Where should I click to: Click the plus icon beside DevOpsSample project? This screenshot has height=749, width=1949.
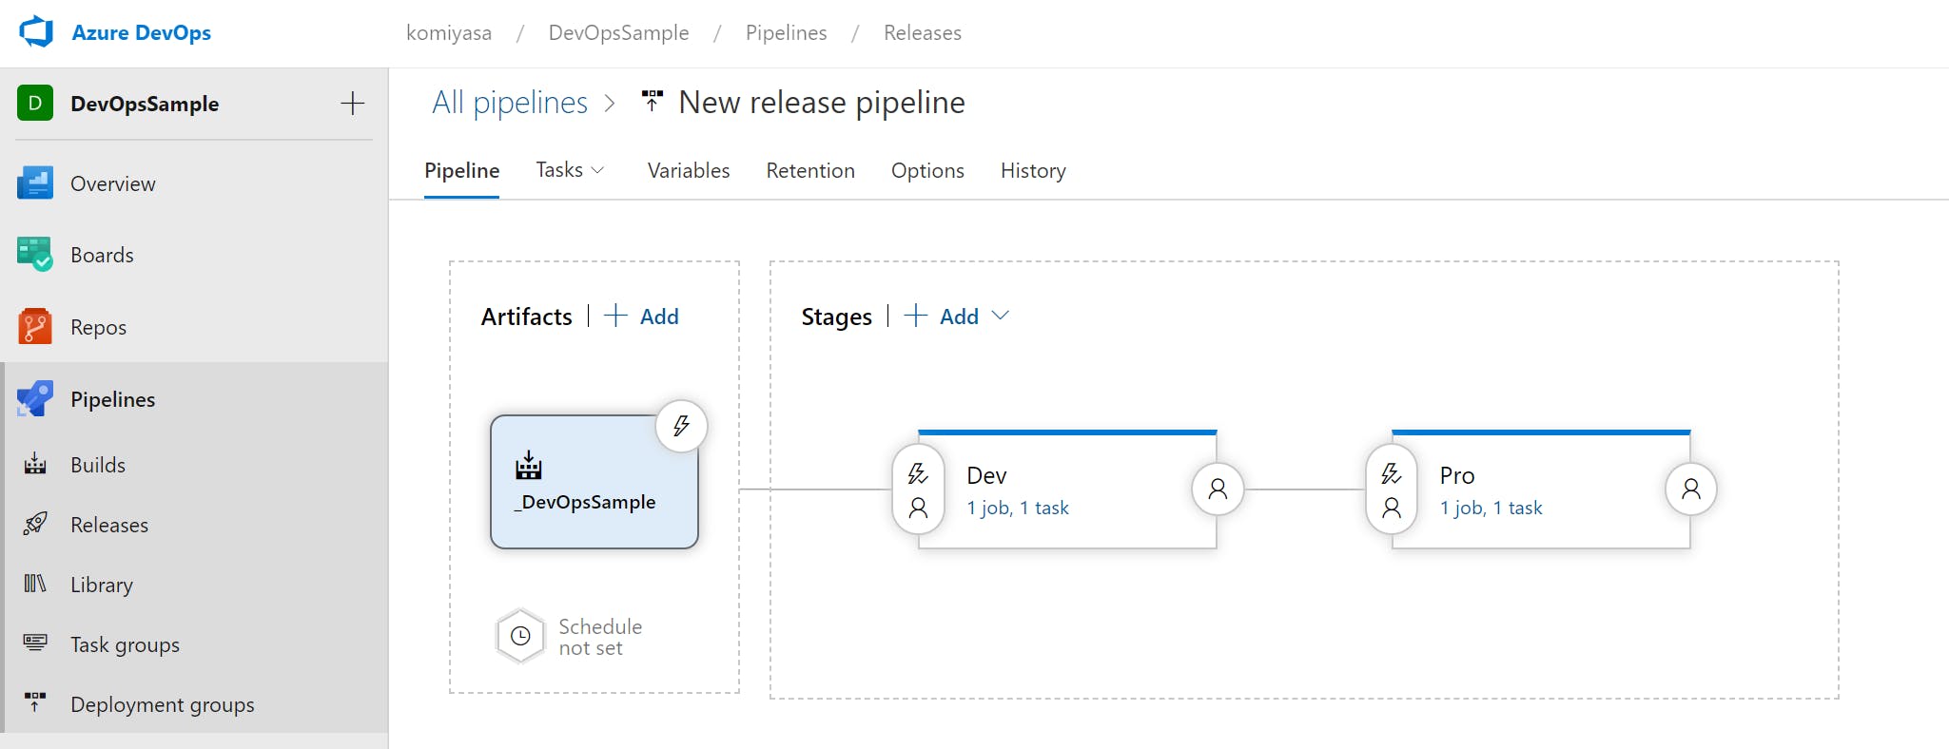point(352,104)
